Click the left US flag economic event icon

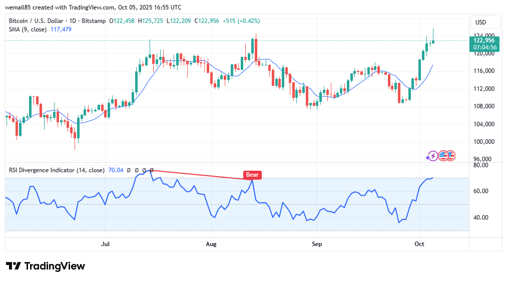click(442, 156)
